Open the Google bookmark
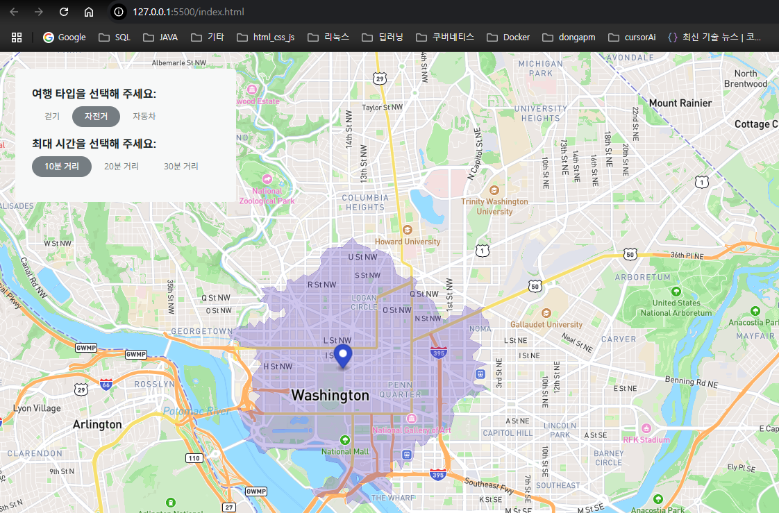This screenshot has height=513, width=779. (x=65, y=37)
